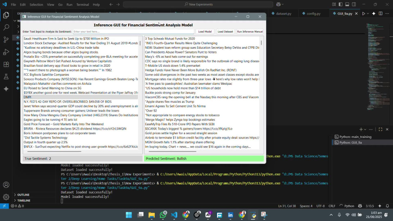393x221 pixels.
Task: Open terminal panel more actions ellipsis
Action: coord(371,130)
